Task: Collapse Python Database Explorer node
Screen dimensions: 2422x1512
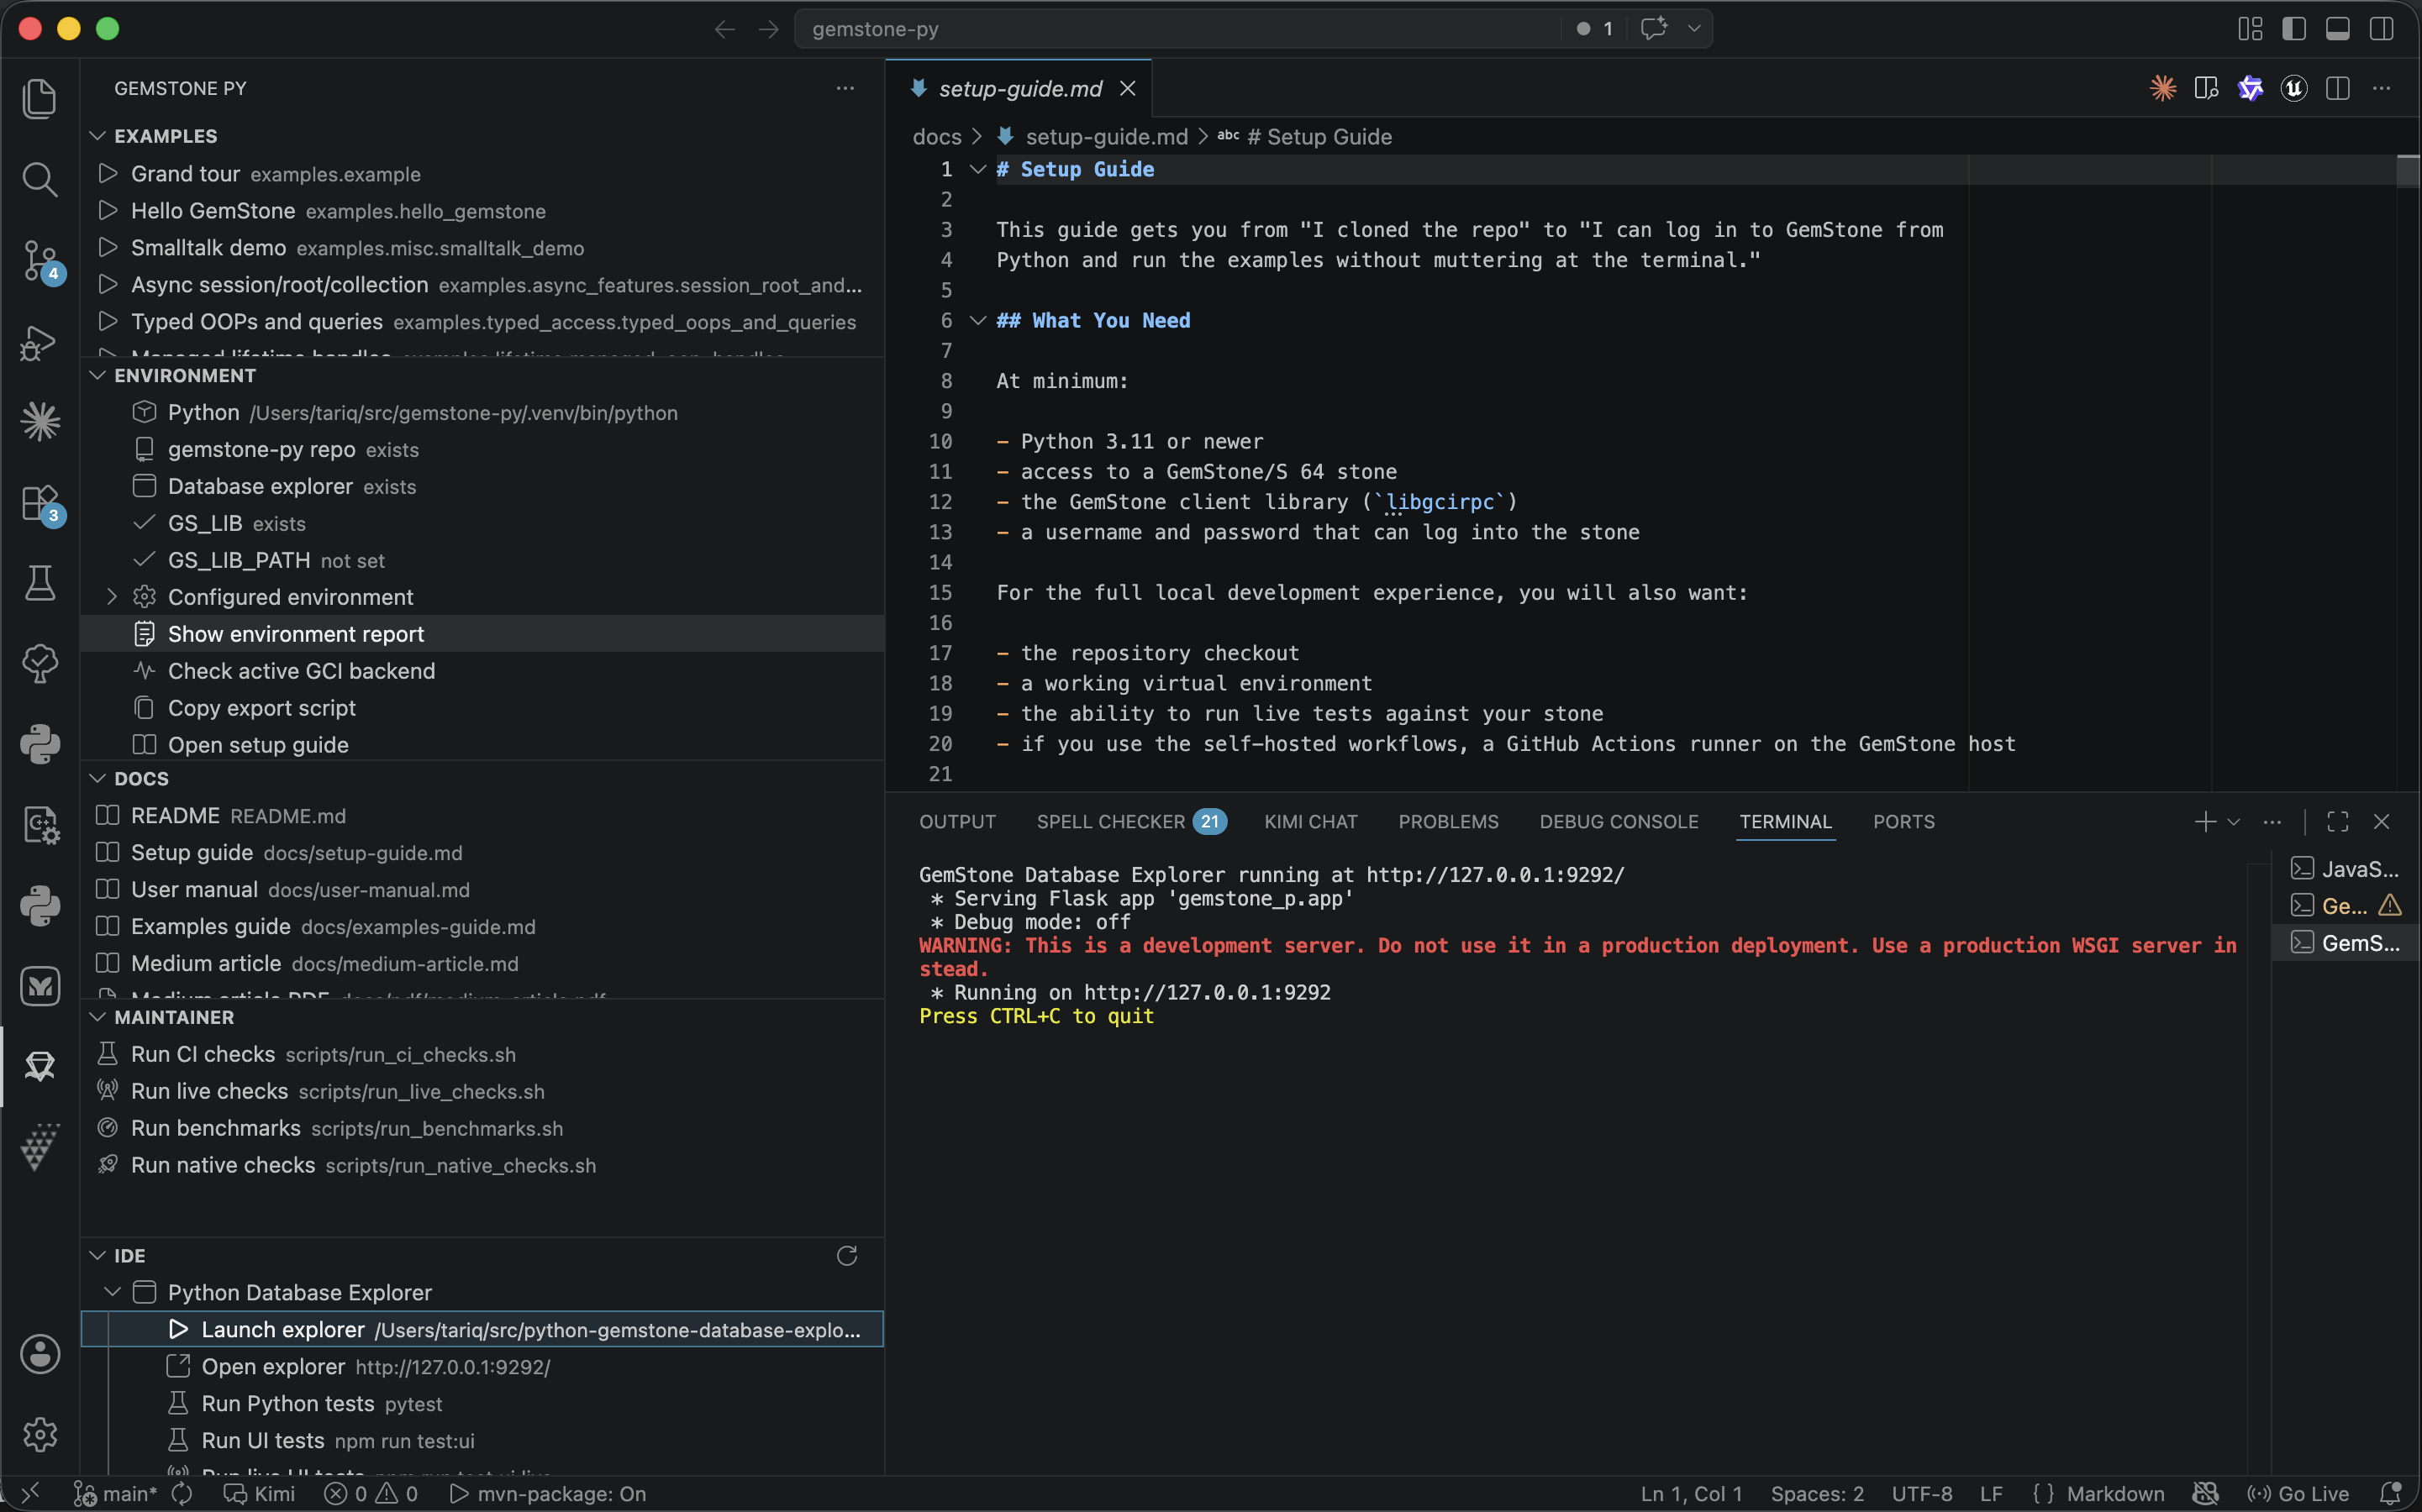Action: click(x=112, y=1292)
